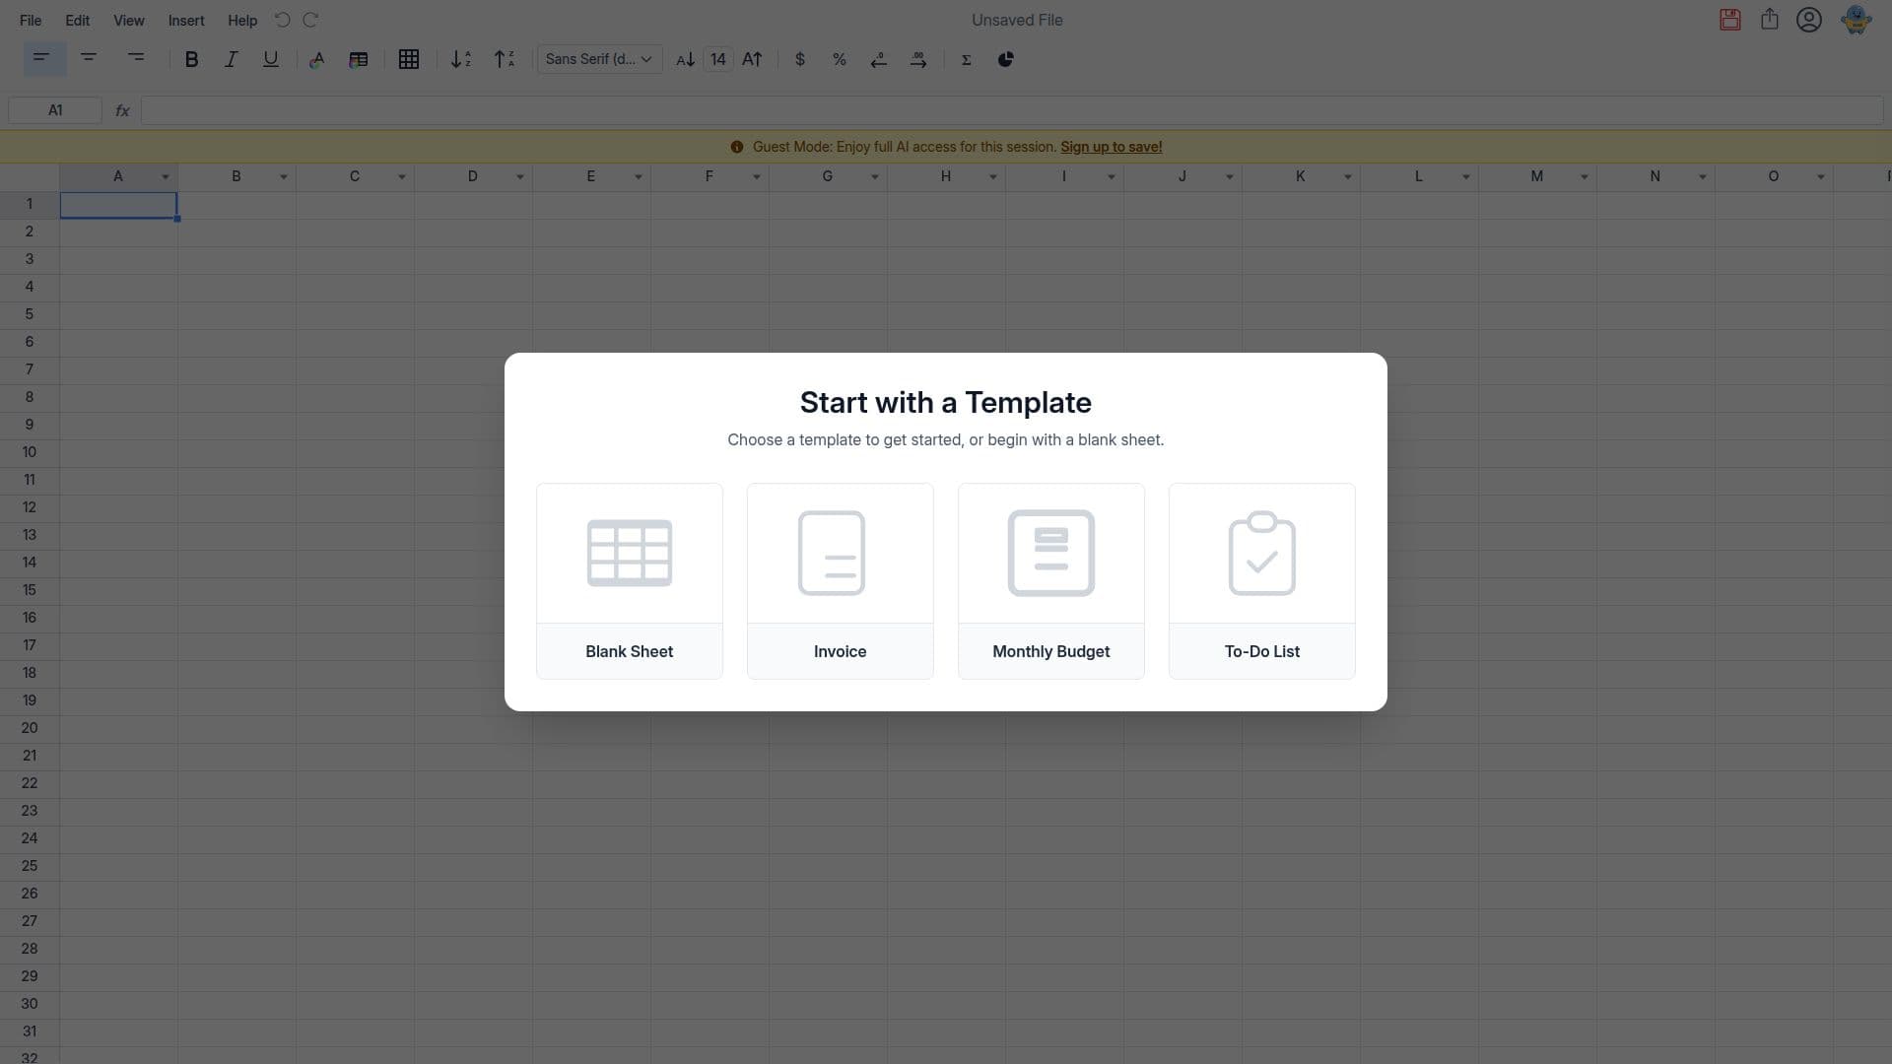
Task: Toggle bold formatting
Action: point(192,59)
